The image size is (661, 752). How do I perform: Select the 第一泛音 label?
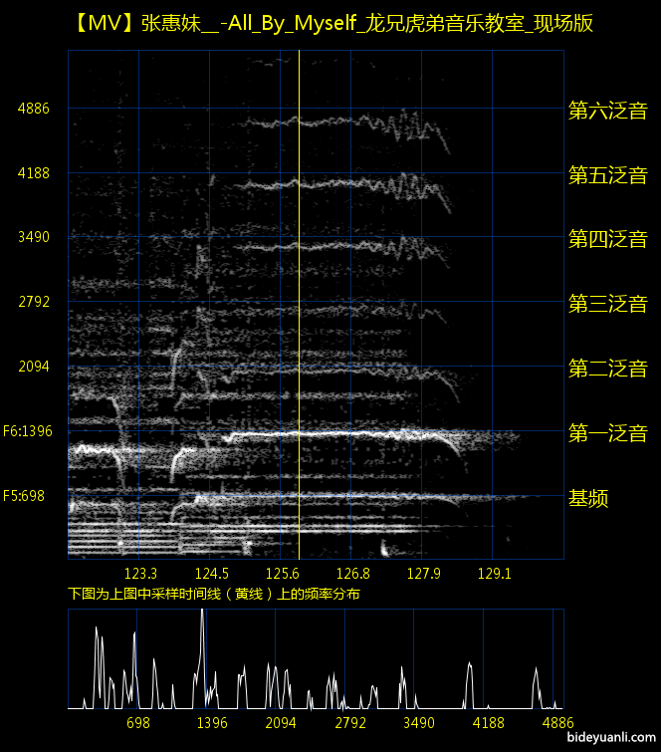[x=607, y=433]
